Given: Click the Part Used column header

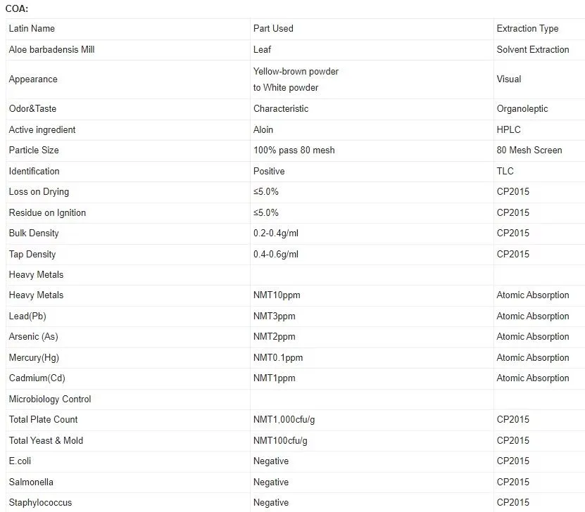Looking at the screenshot, I should [x=273, y=29].
